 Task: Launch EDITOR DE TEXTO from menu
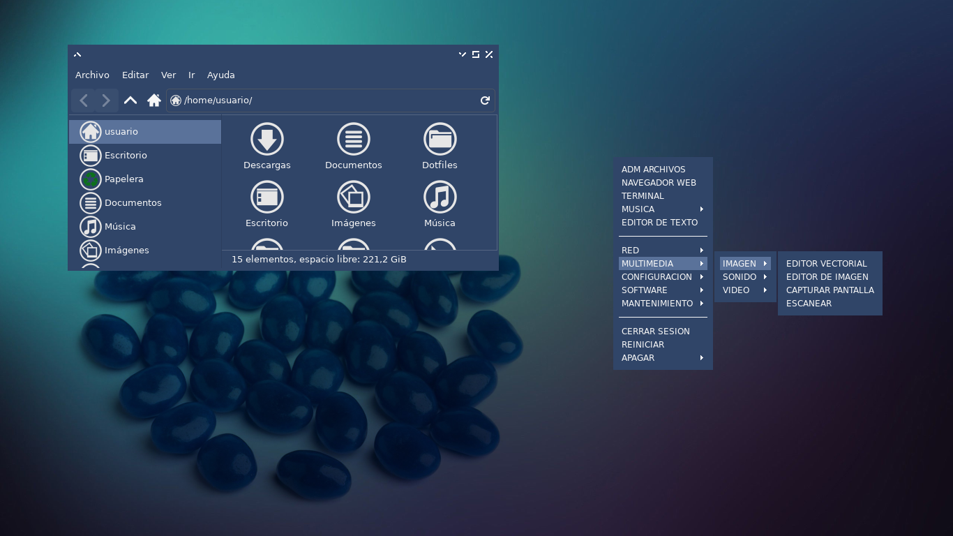pyautogui.click(x=663, y=223)
